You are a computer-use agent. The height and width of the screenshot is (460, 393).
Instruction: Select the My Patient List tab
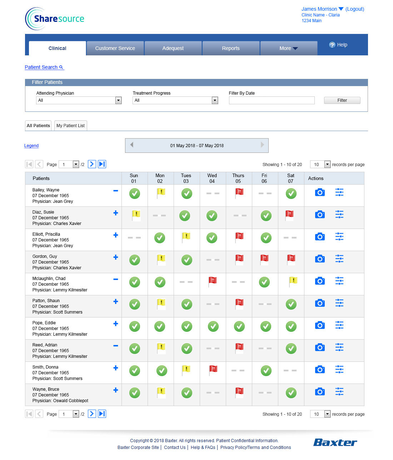(x=70, y=126)
